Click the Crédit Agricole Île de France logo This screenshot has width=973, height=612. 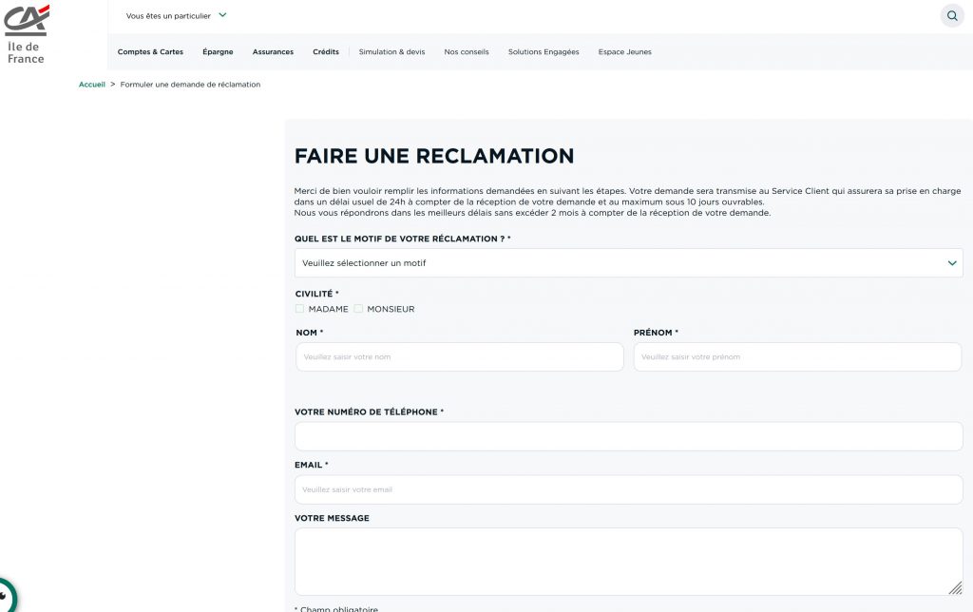[x=26, y=33]
